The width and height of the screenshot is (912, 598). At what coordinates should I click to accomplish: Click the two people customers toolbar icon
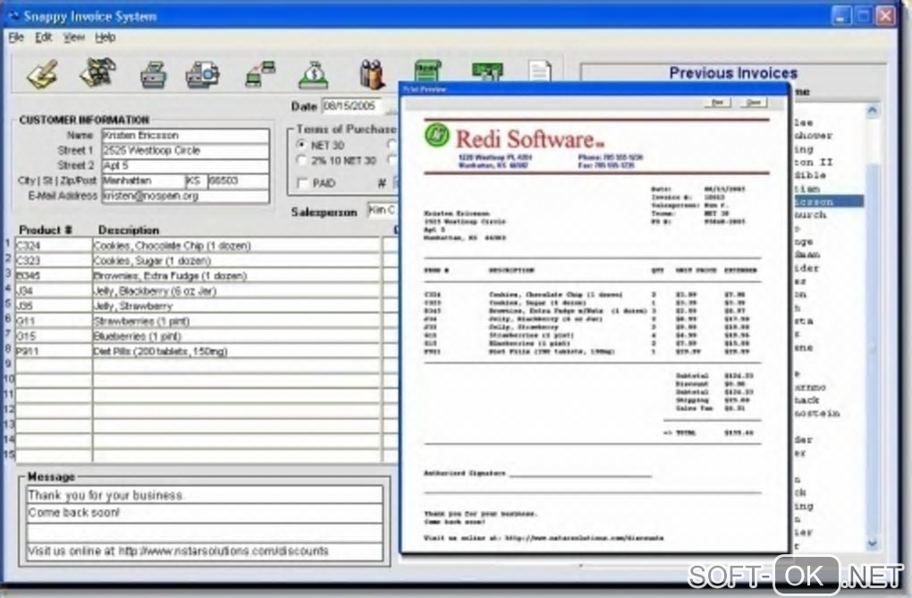tap(372, 73)
